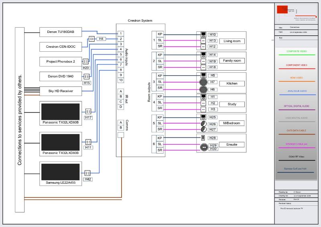
Task: Select the connector icon above label H42
Action: tap(88, 173)
